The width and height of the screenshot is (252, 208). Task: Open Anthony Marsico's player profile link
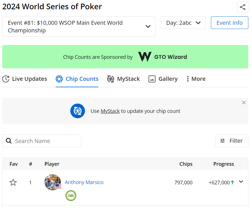pyautogui.click(x=84, y=182)
